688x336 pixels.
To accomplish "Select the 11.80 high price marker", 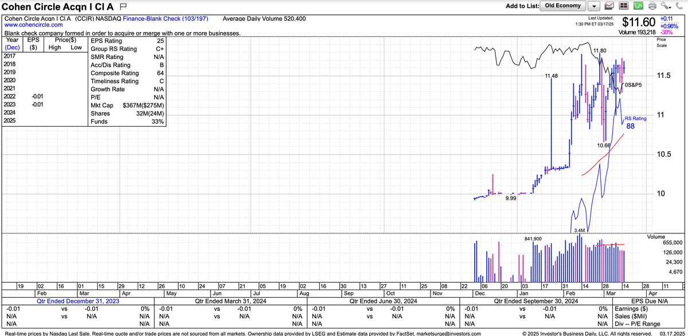I will [599, 51].
